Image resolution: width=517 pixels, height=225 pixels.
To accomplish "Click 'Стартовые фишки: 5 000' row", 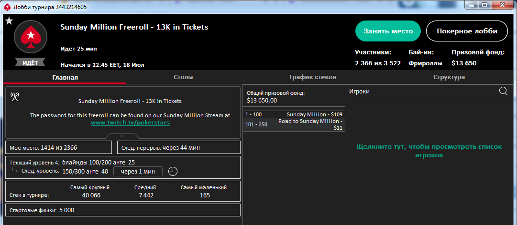I will [123, 210].
